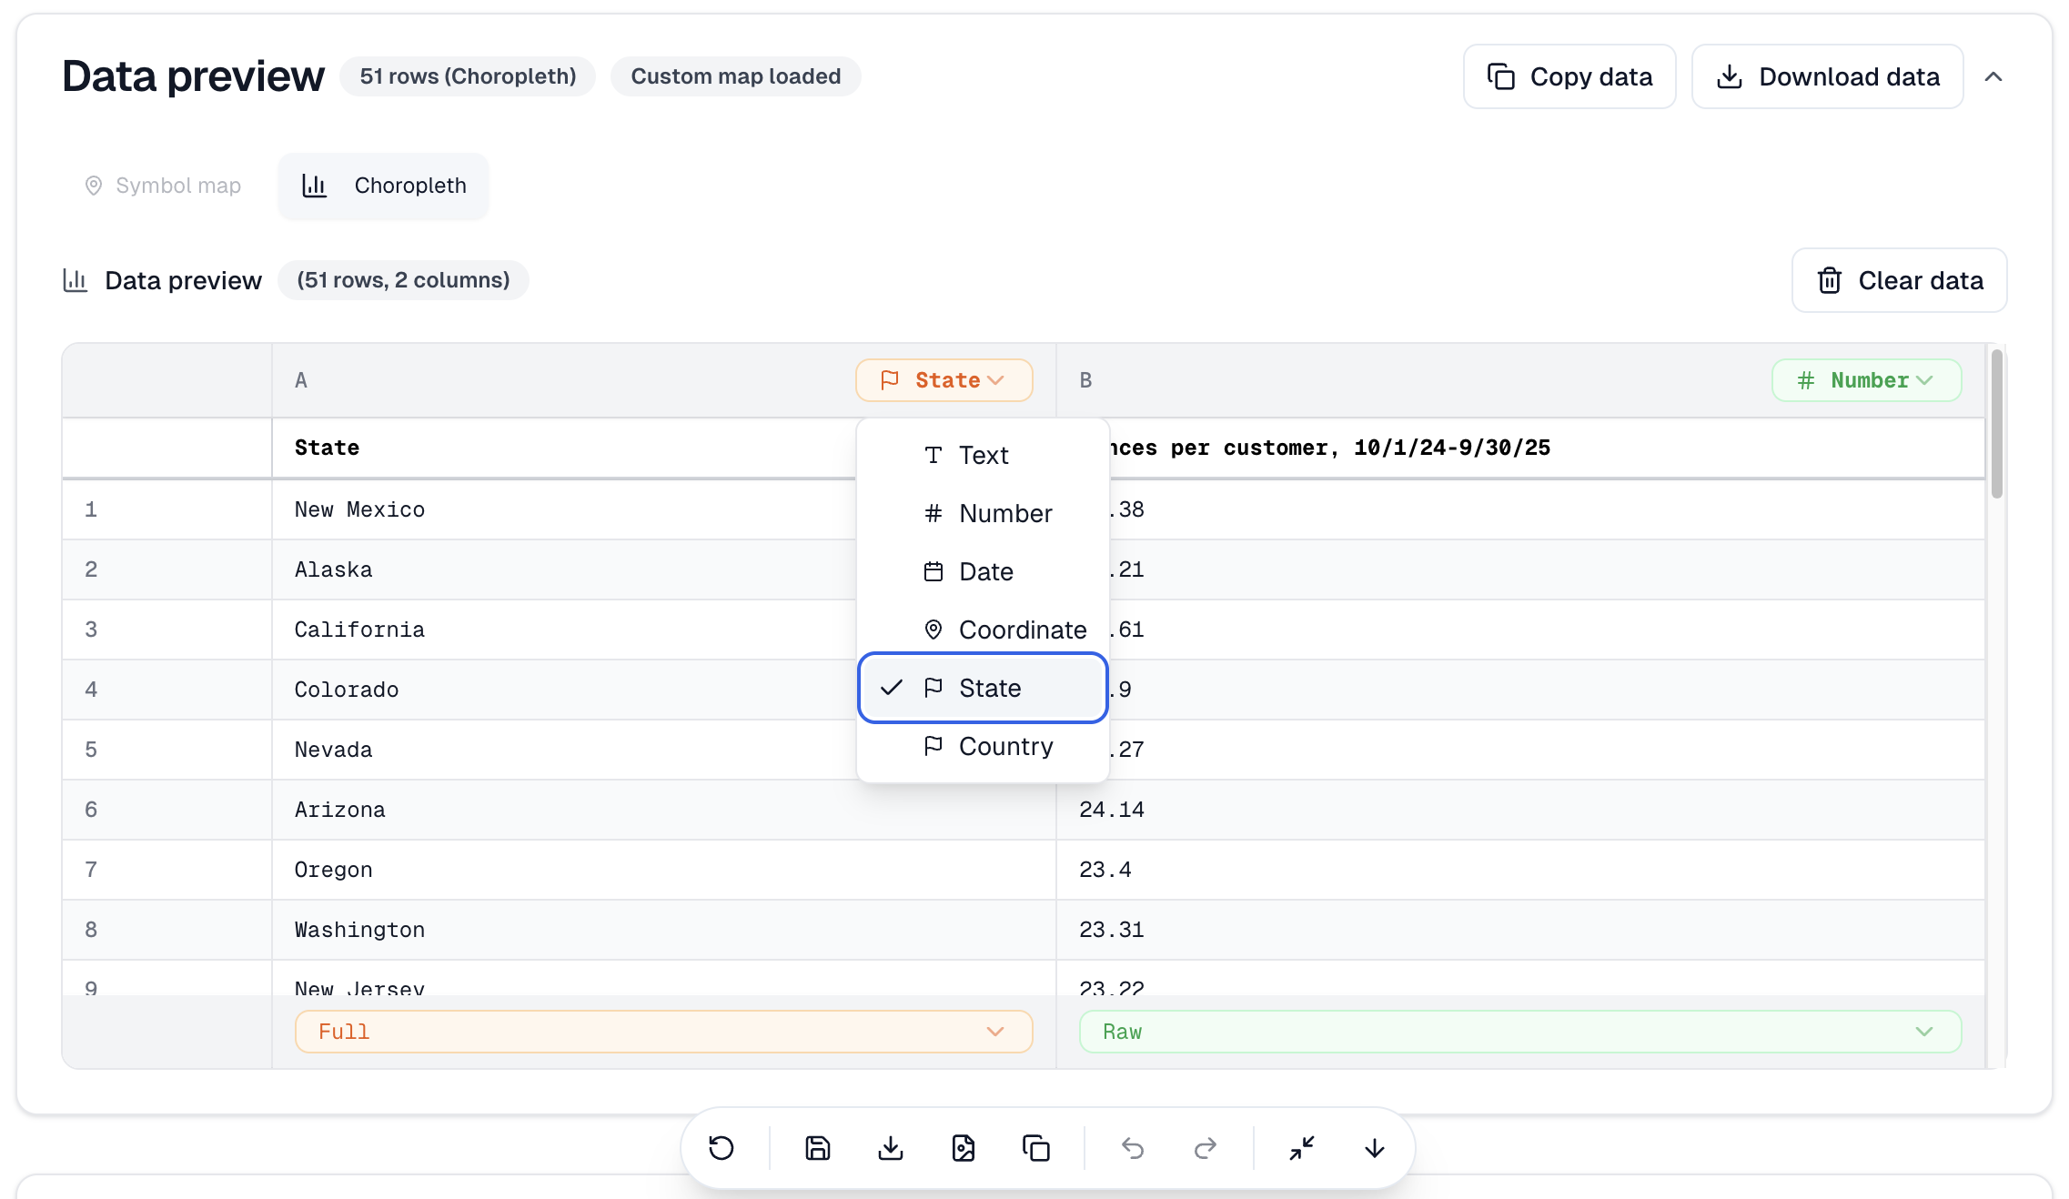
Task: Collapse the Data preview panel chevron
Action: pos(1993,77)
